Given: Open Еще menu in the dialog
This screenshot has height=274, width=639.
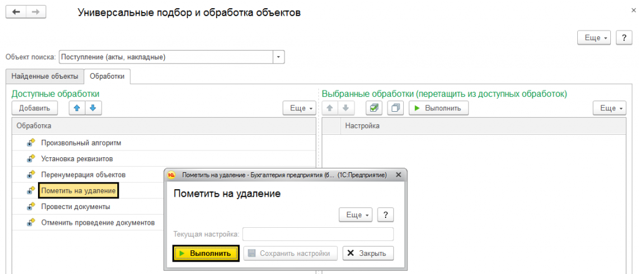Looking at the screenshot, I should tap(355, 215).
